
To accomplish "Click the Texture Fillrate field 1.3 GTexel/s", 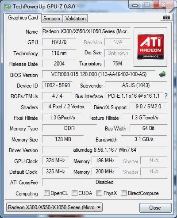I will pos(145,118).
